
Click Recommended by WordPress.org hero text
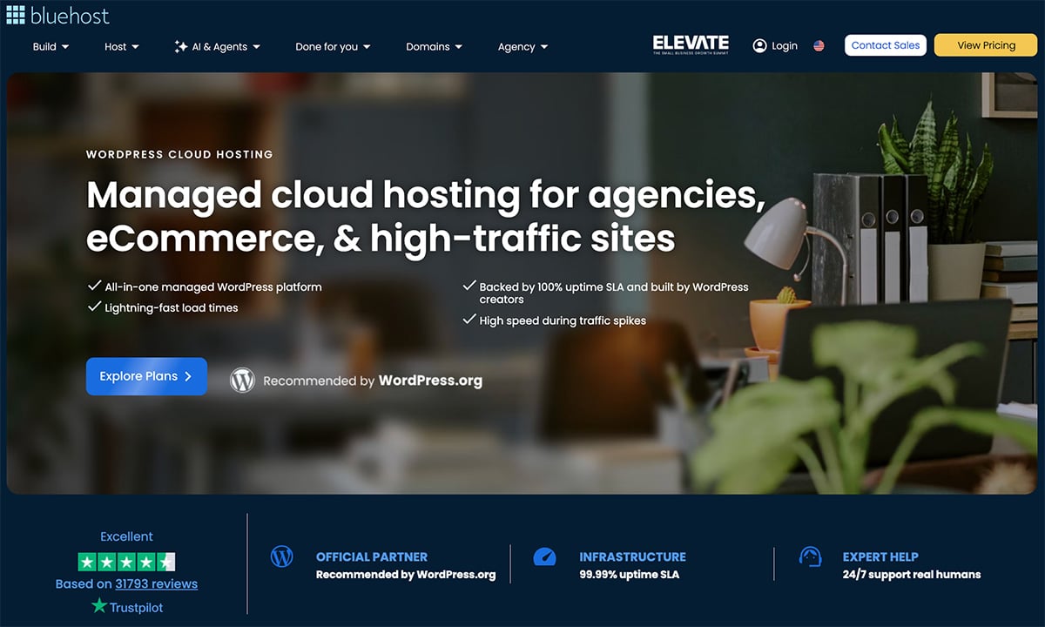pyautogui.click(x=373, y=381)
